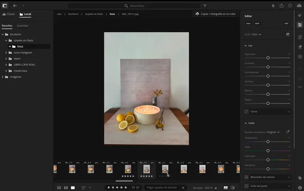Flag the photo as rejected
Screen dimensions: 304x191
coord(138,188)
